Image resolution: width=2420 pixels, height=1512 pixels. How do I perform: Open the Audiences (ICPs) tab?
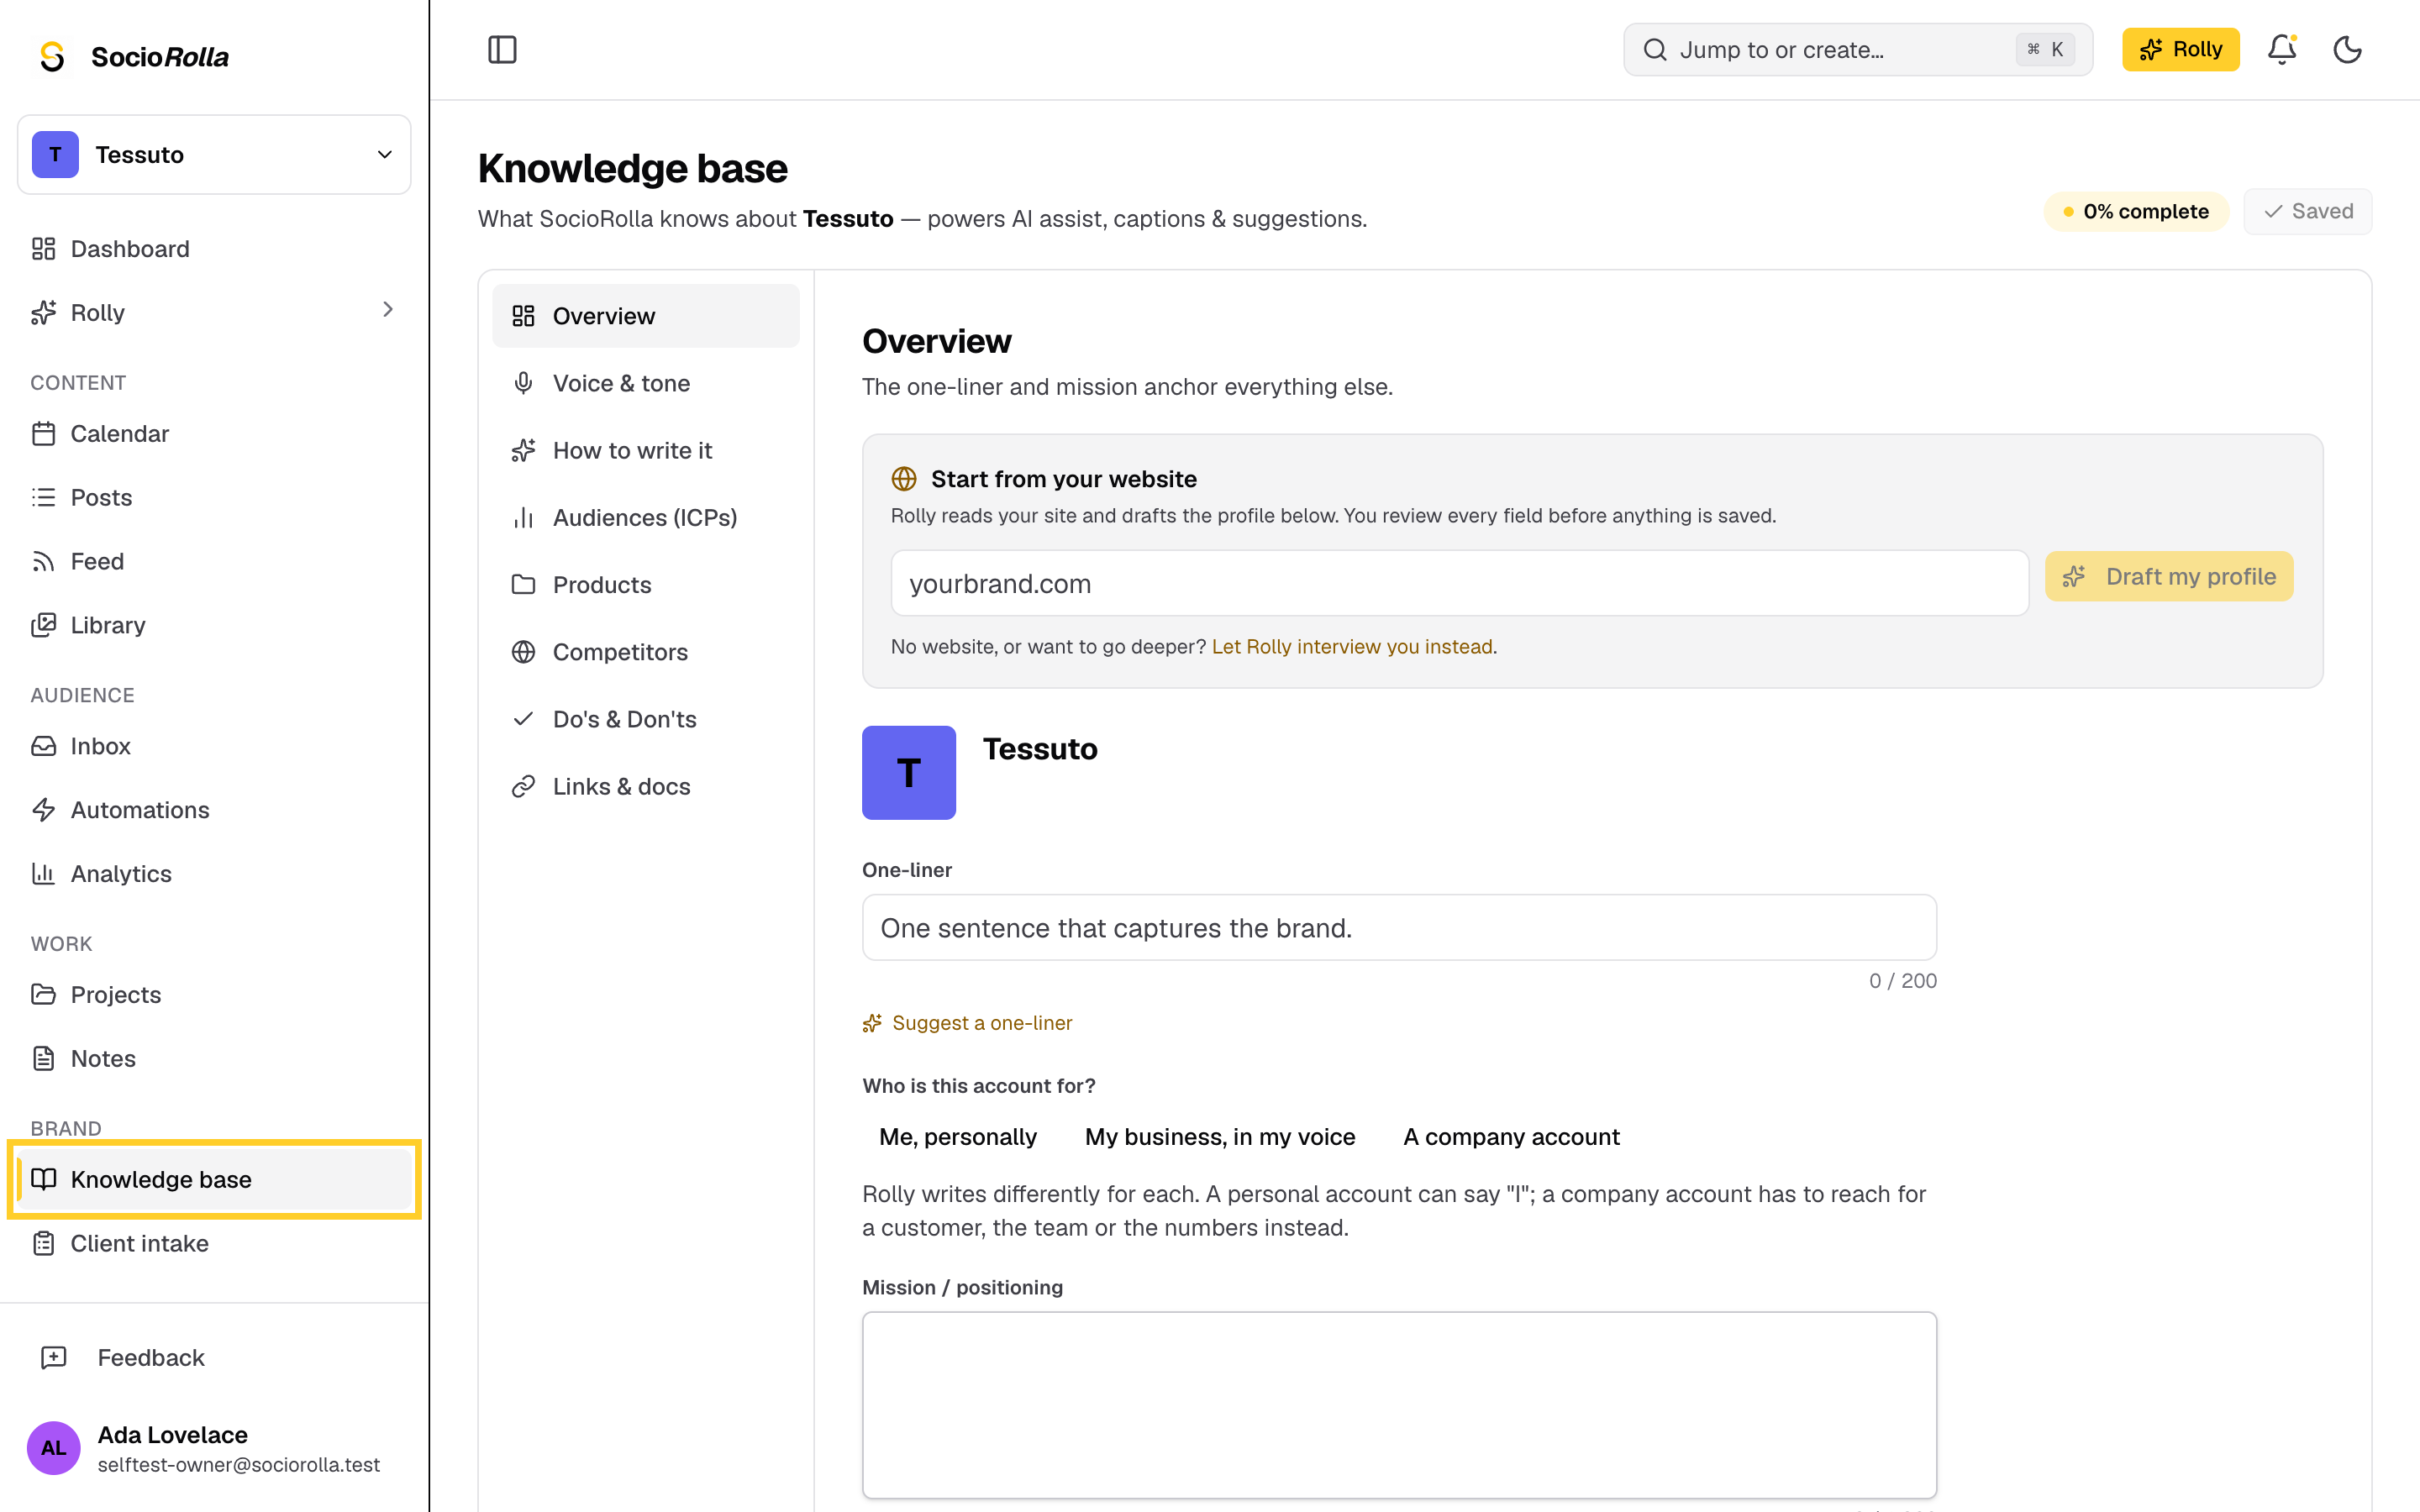[x=645, y=517]
